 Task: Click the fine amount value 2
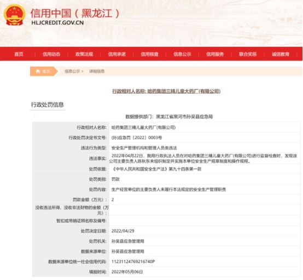[113, 200]
